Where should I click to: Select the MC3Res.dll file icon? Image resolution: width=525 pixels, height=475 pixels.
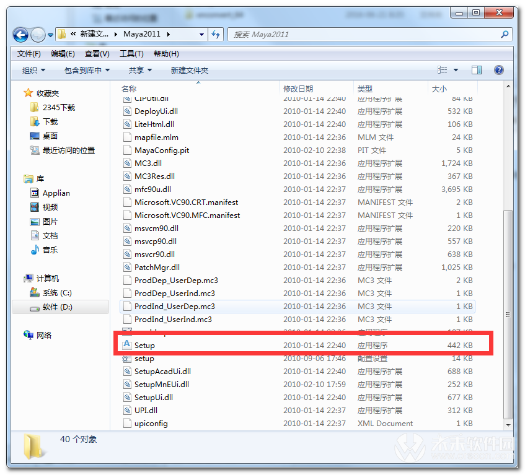pos(127,176)
